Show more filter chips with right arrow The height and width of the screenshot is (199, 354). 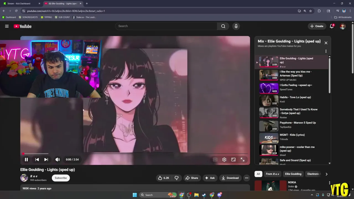pos(326,174)
